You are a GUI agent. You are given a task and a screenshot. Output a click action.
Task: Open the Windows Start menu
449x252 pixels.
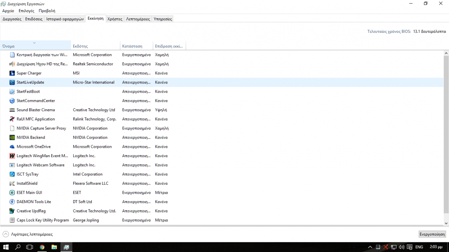(6, 247)
